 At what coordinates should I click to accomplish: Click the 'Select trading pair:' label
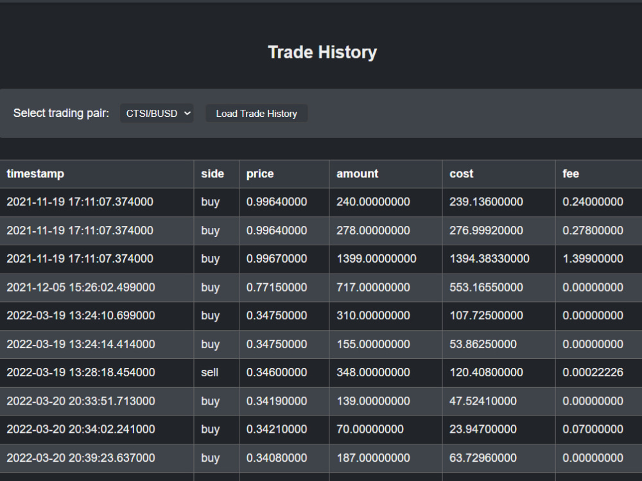tap(62, 113)
